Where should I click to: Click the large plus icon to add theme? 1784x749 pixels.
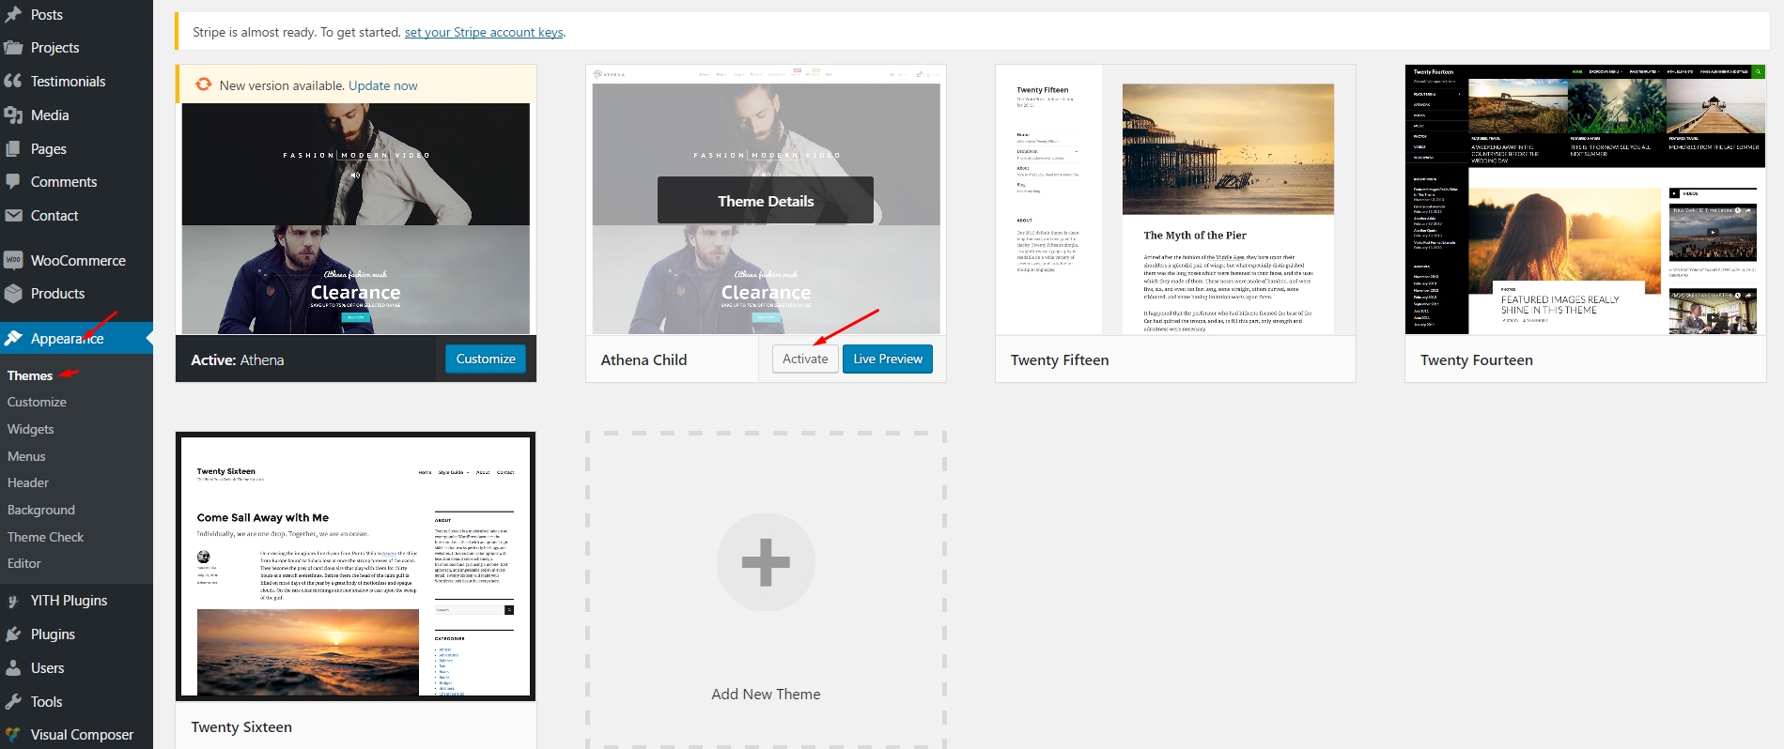[x=766, y=562]
